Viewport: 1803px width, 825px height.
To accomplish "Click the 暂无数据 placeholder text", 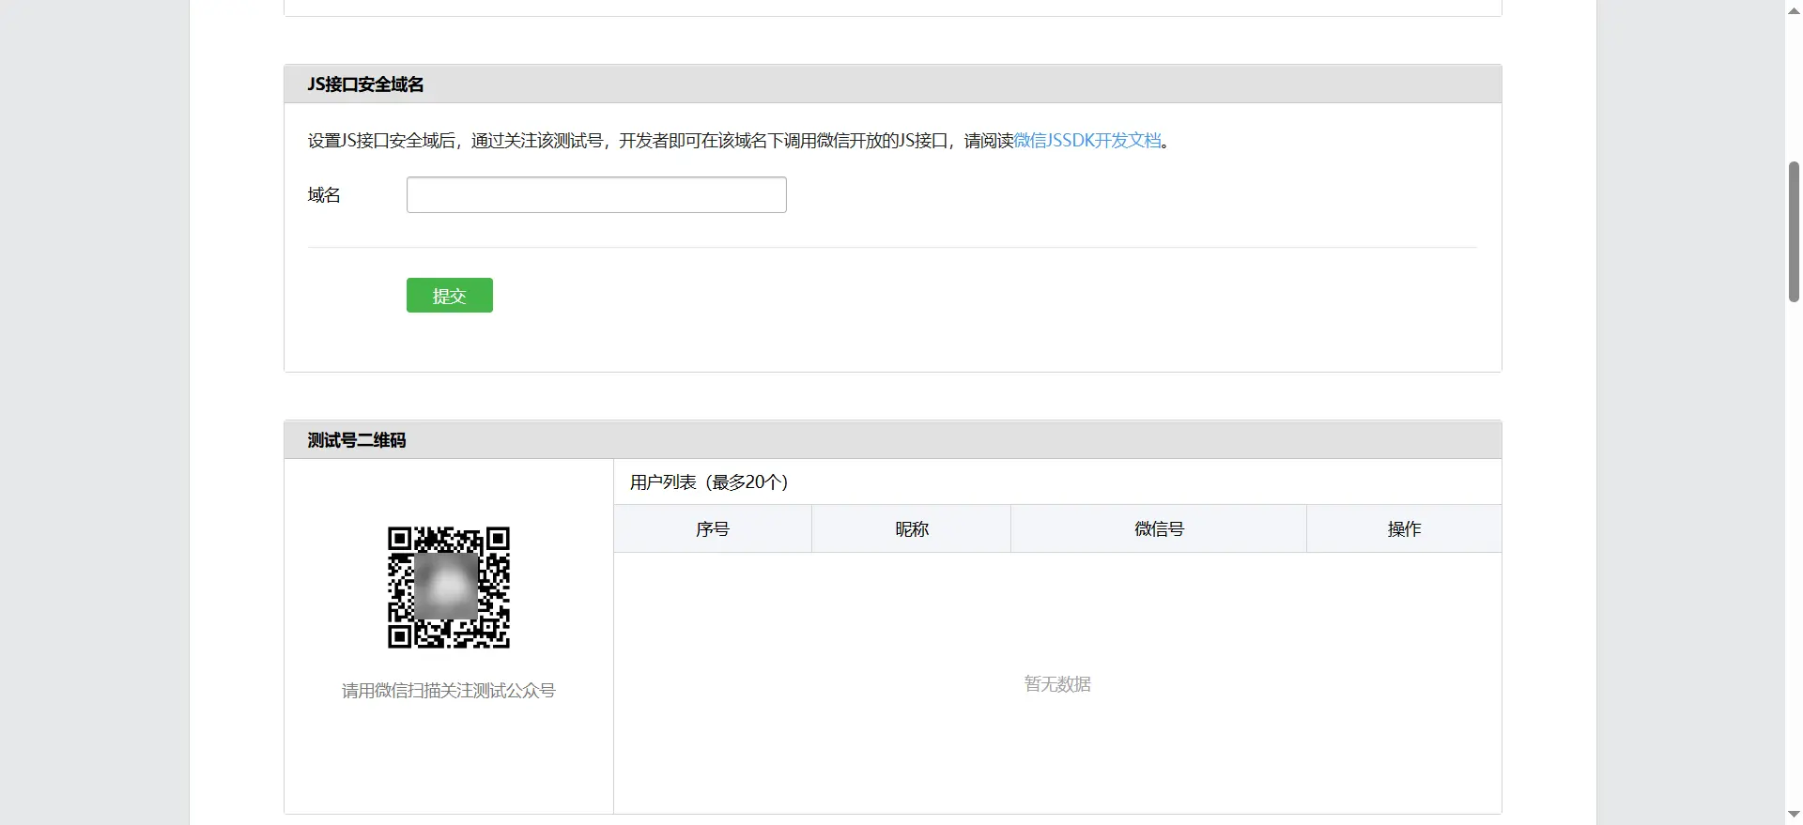I will point(1057,684).
